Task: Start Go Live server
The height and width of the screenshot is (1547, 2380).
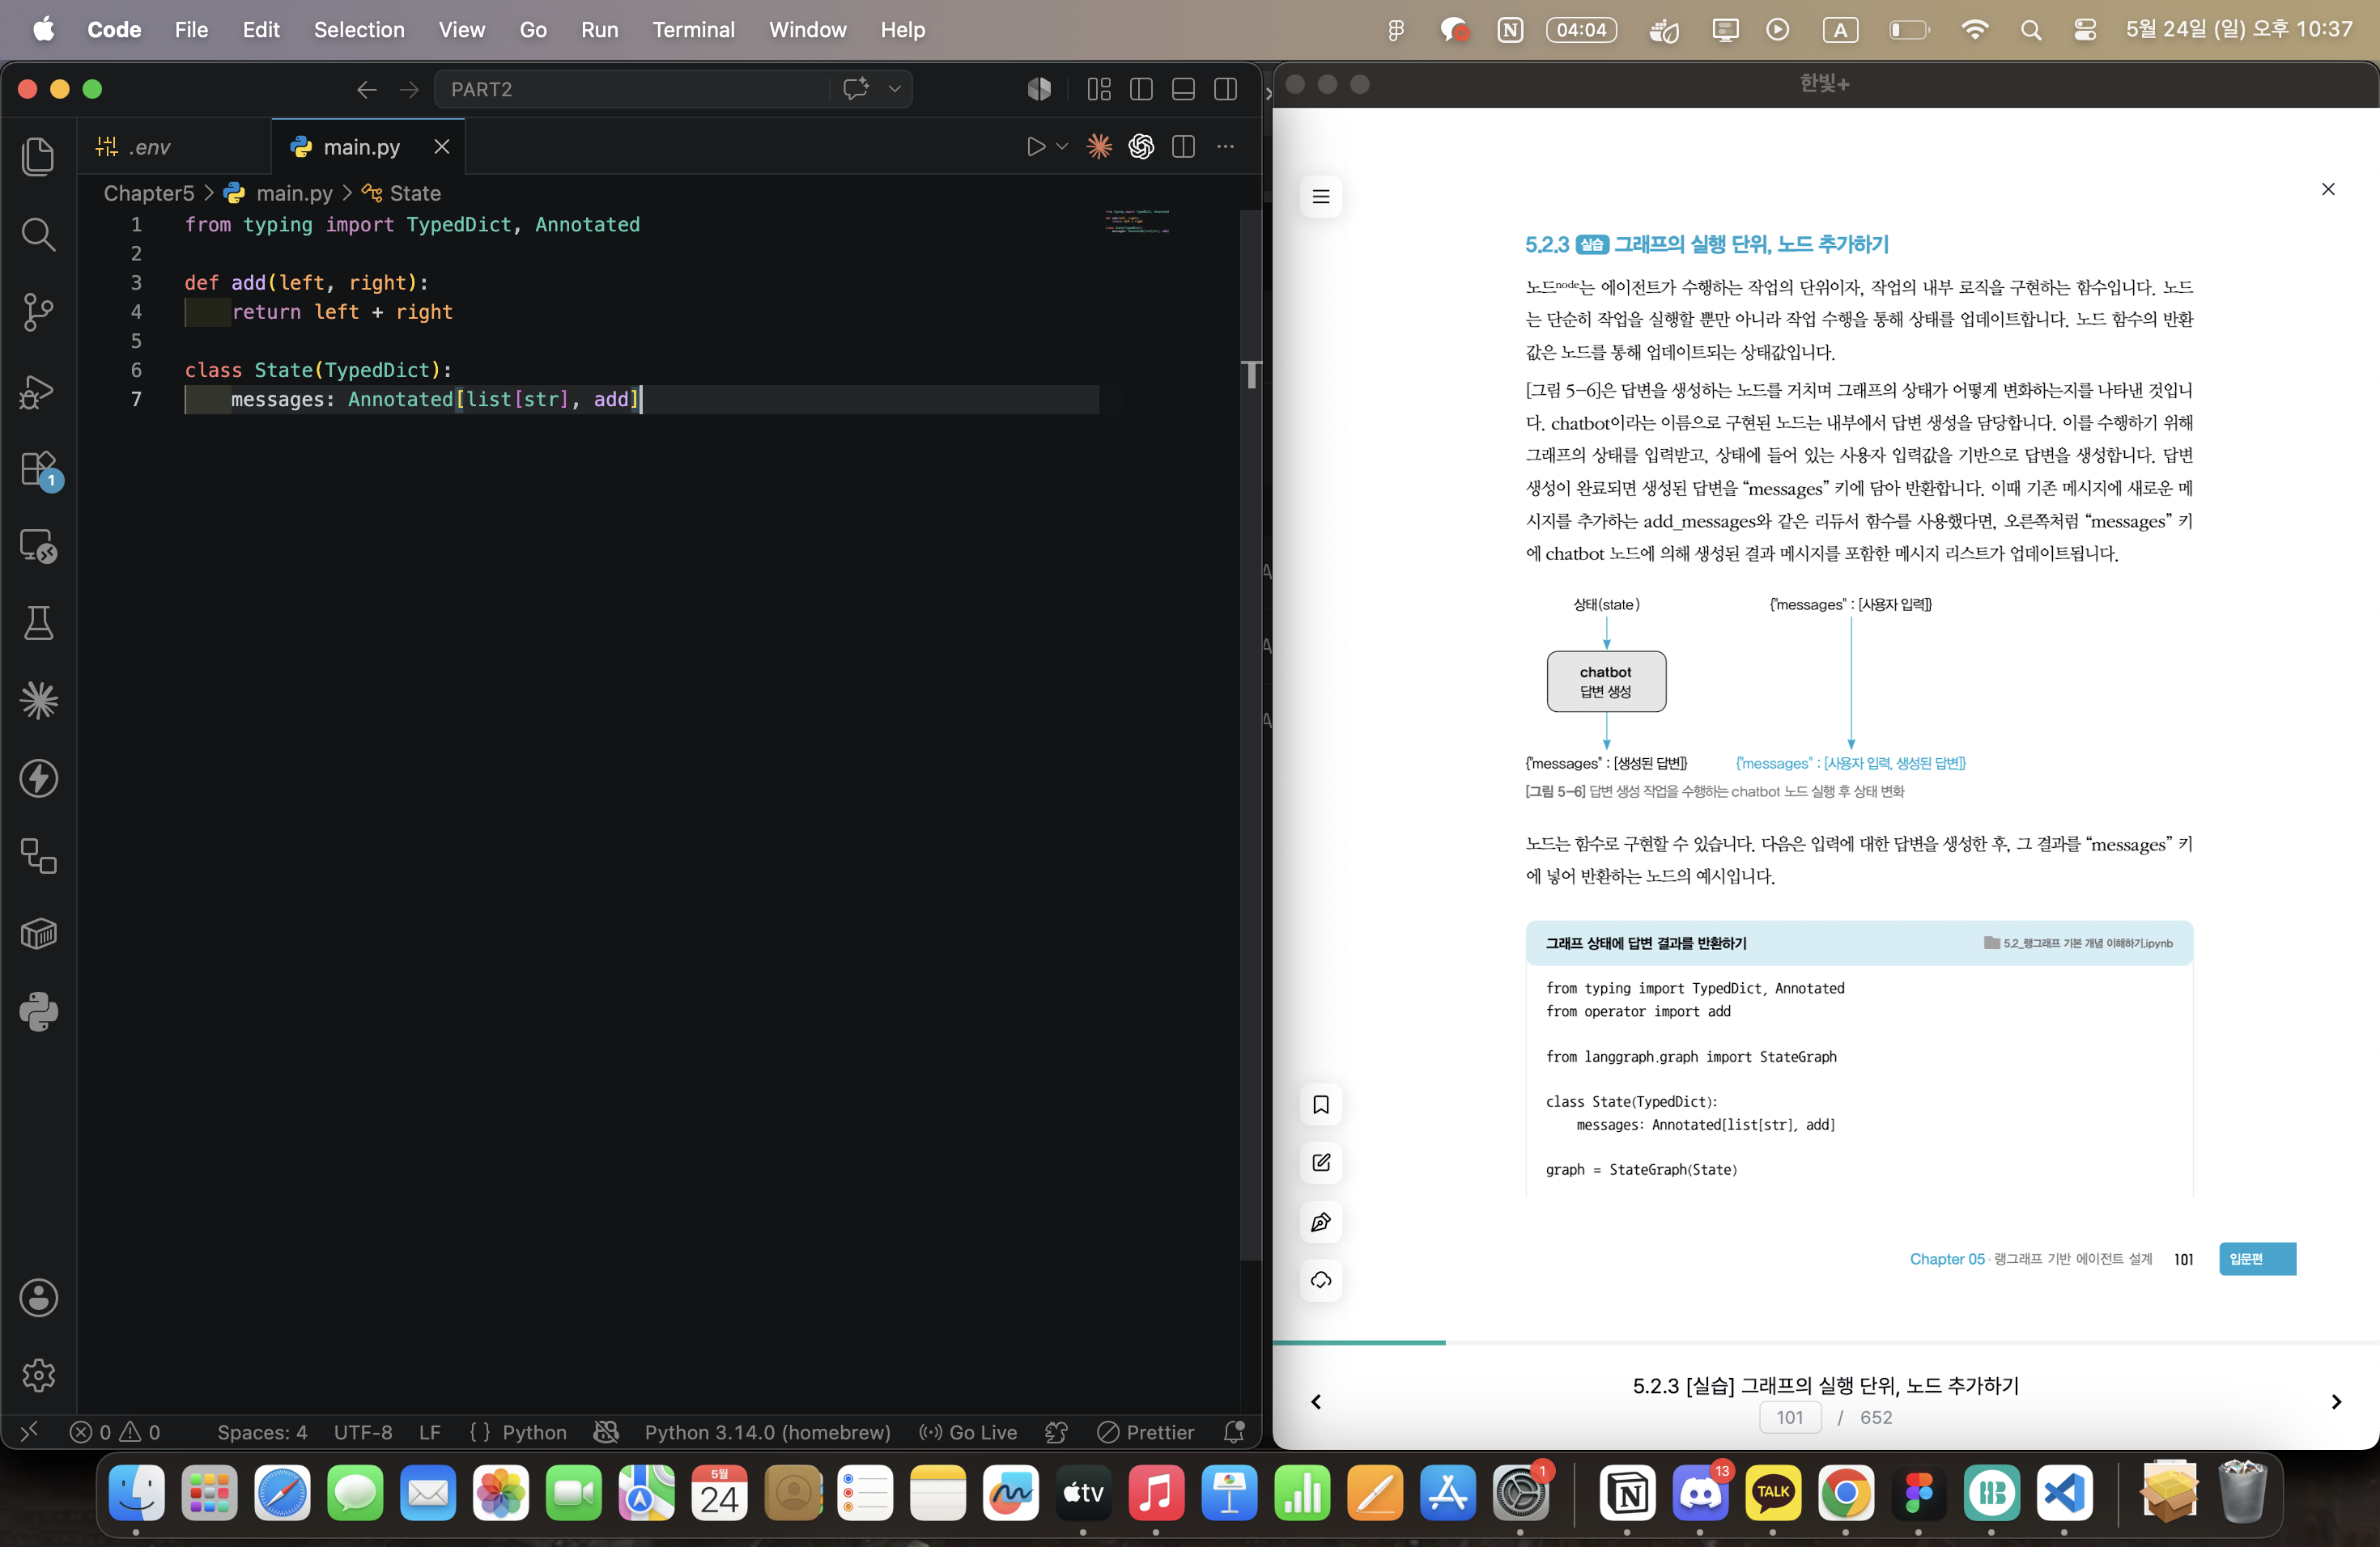Action: tap(968, 1432)
